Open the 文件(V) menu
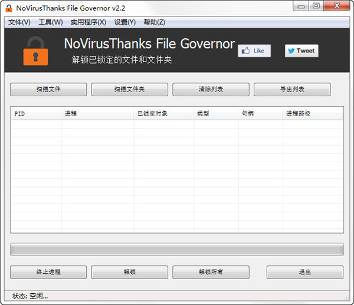354x305 pixels. coord(19,22)
